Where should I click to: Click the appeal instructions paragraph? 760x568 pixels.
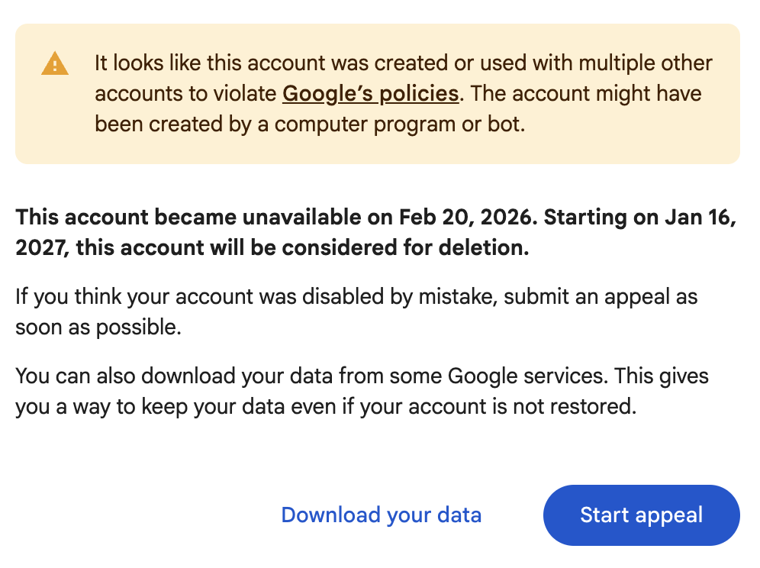(x=356, y=311)
